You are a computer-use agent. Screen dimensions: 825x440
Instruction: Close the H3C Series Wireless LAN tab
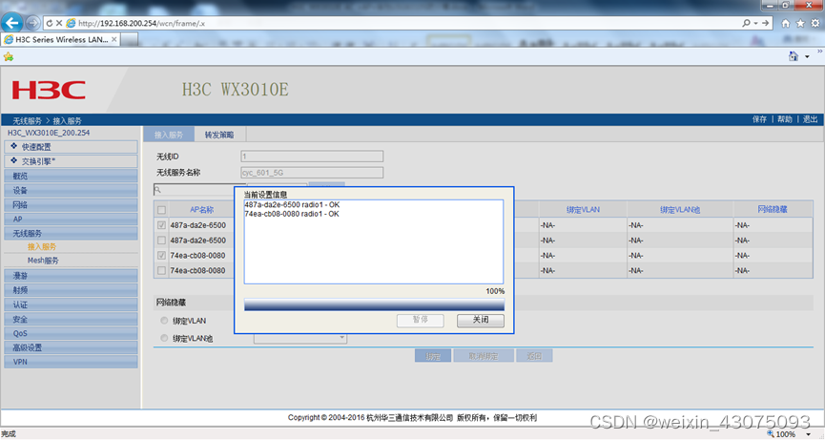114,39
